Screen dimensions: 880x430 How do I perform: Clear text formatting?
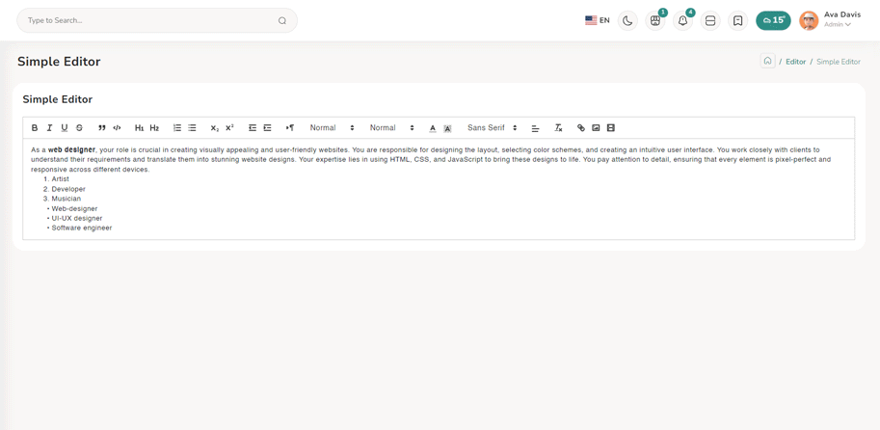558,128
